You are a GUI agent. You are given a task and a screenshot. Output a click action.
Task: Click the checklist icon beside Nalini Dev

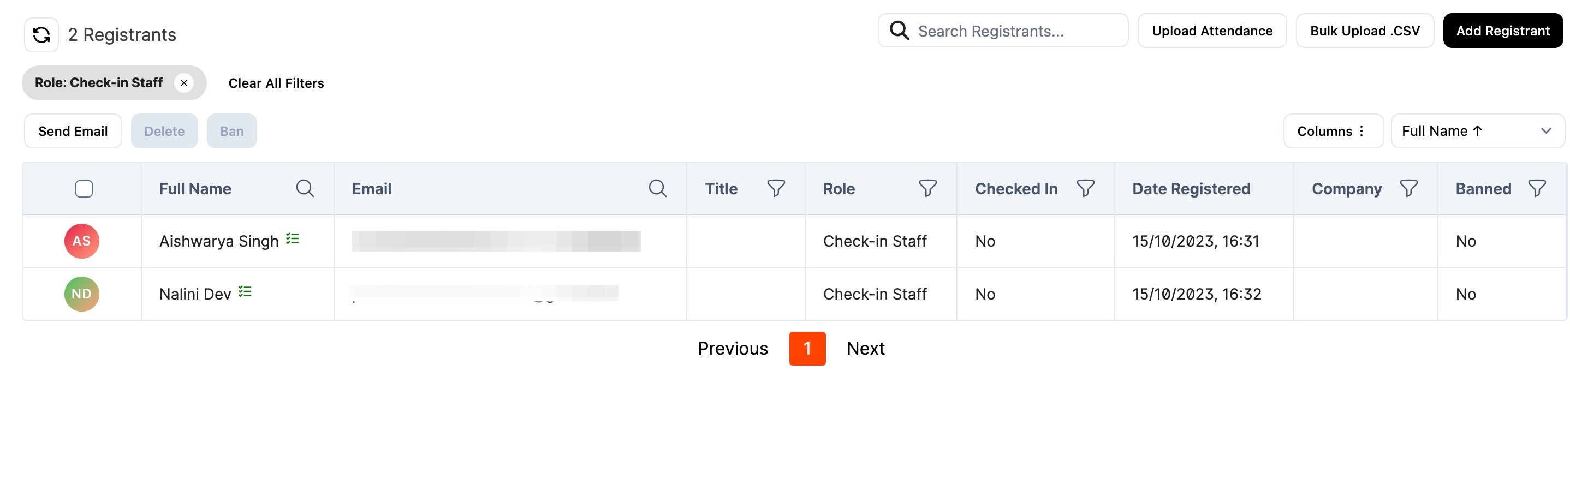tap(245, 292)
